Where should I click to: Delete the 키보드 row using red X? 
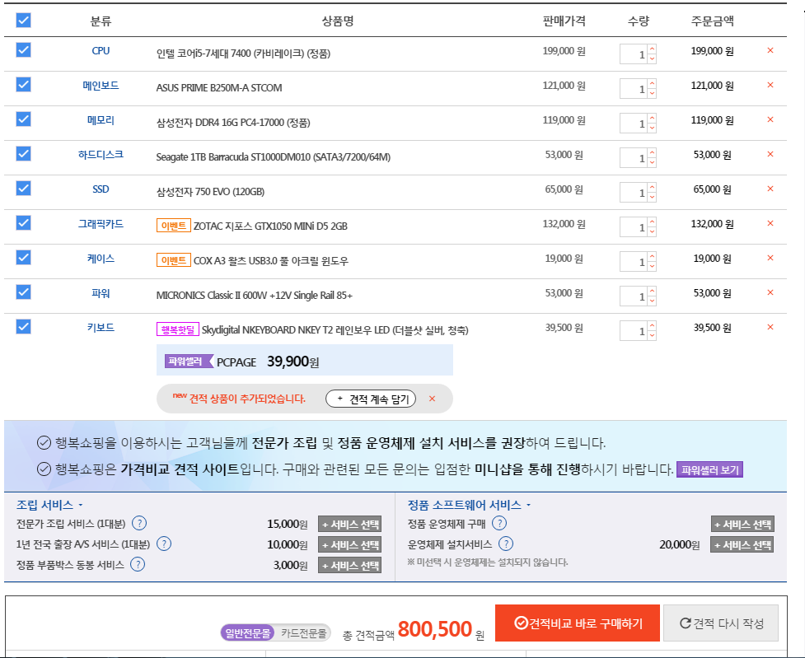(770, 327)
